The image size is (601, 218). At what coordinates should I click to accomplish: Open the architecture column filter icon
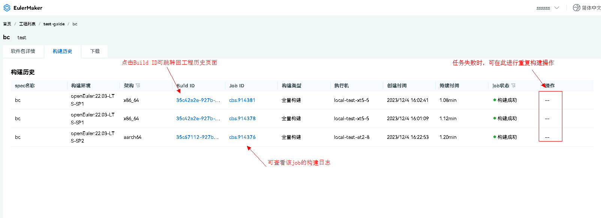tap(138, 85)
